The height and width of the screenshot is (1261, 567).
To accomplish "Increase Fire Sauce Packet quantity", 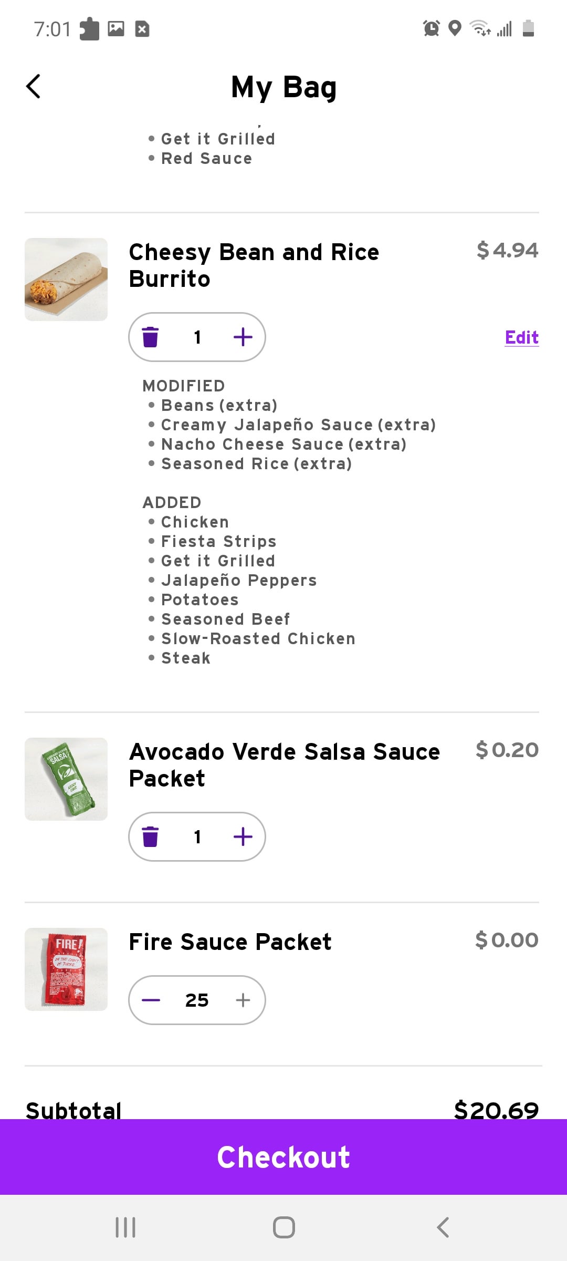I will (243, 1000).
